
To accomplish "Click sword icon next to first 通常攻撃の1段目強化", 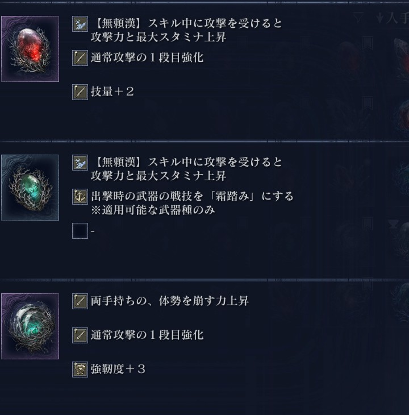I will [x=80, y=58].
